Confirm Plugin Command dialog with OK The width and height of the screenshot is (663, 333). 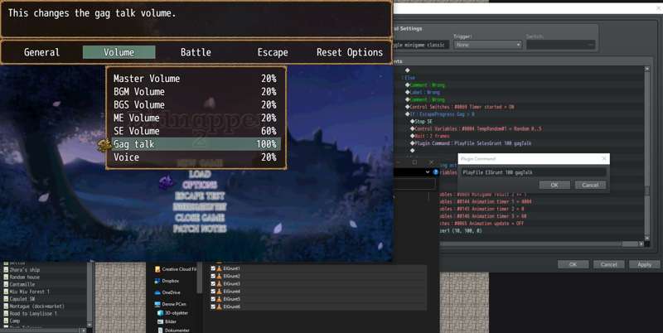tap(554, 185)
